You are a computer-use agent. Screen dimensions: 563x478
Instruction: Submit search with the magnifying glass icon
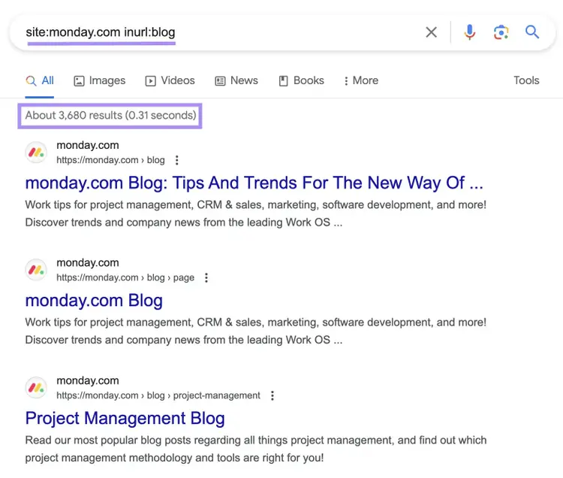click(x=532, y=32)
